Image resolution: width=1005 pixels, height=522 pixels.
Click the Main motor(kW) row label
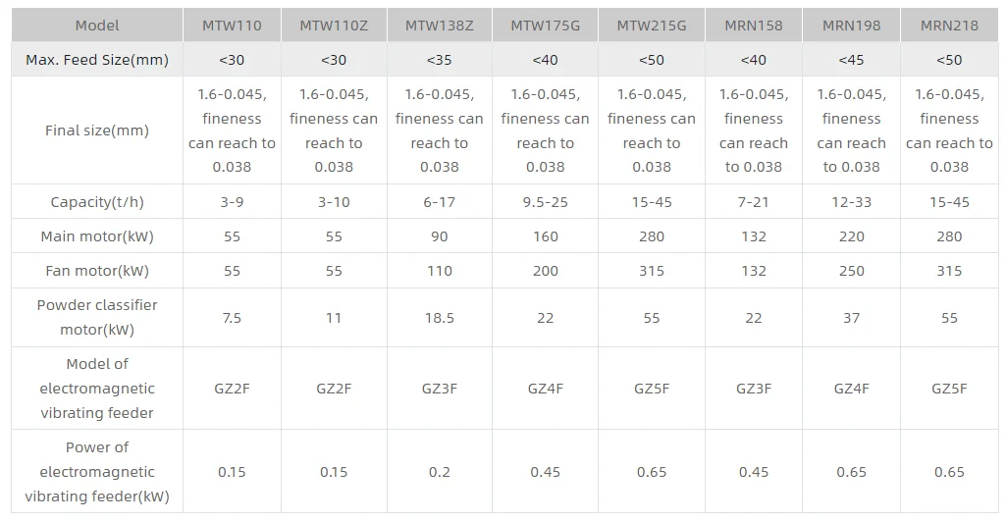pyautogui.click(x=97, y=236)
